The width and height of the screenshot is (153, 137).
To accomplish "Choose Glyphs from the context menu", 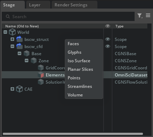I will pos(84,52).
